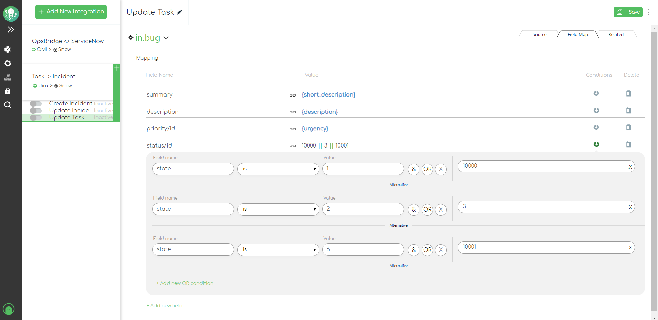The width and height of the screenshot is (658, 320).
Task: Open the settings gear in left sidebar
Action: click(8, 63)
